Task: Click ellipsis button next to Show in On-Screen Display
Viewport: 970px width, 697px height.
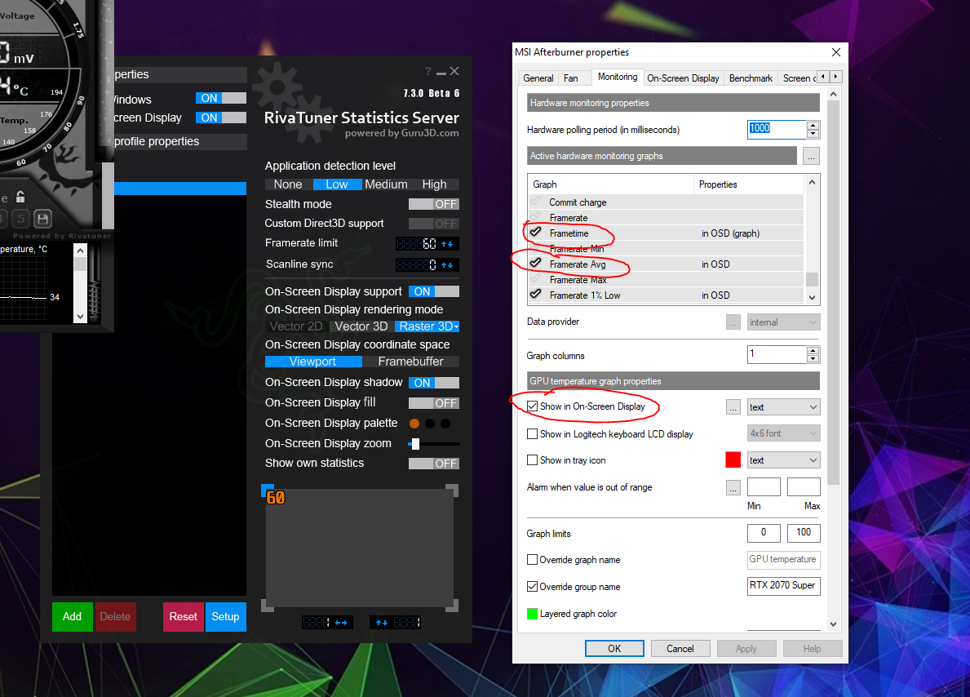Action: click(733, 407)
